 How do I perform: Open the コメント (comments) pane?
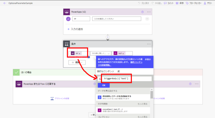[x=169, y=3]
